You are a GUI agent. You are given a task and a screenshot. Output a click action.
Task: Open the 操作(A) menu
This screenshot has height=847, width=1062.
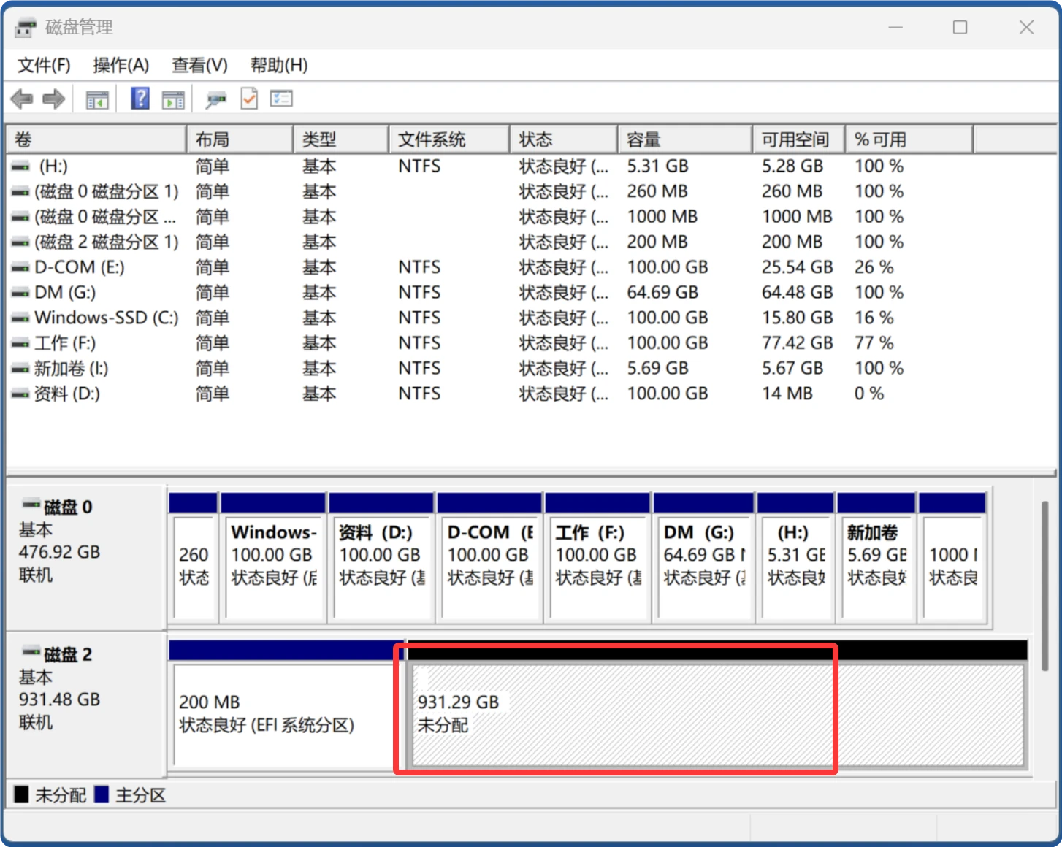click(121, 66)
